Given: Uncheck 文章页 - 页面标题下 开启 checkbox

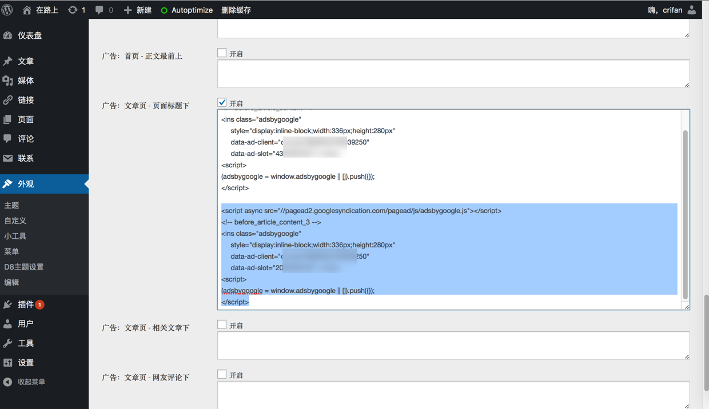Looking at the screenshot, I should pos(222,103).
